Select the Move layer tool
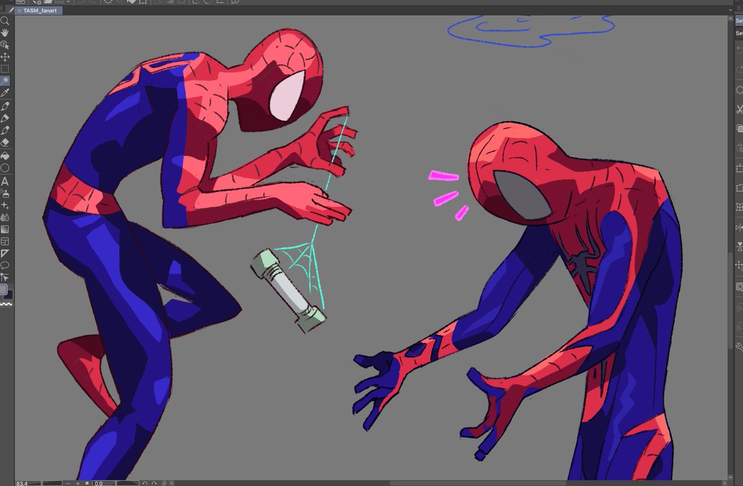This screenshot has height=486, width=743. (5, 57)
